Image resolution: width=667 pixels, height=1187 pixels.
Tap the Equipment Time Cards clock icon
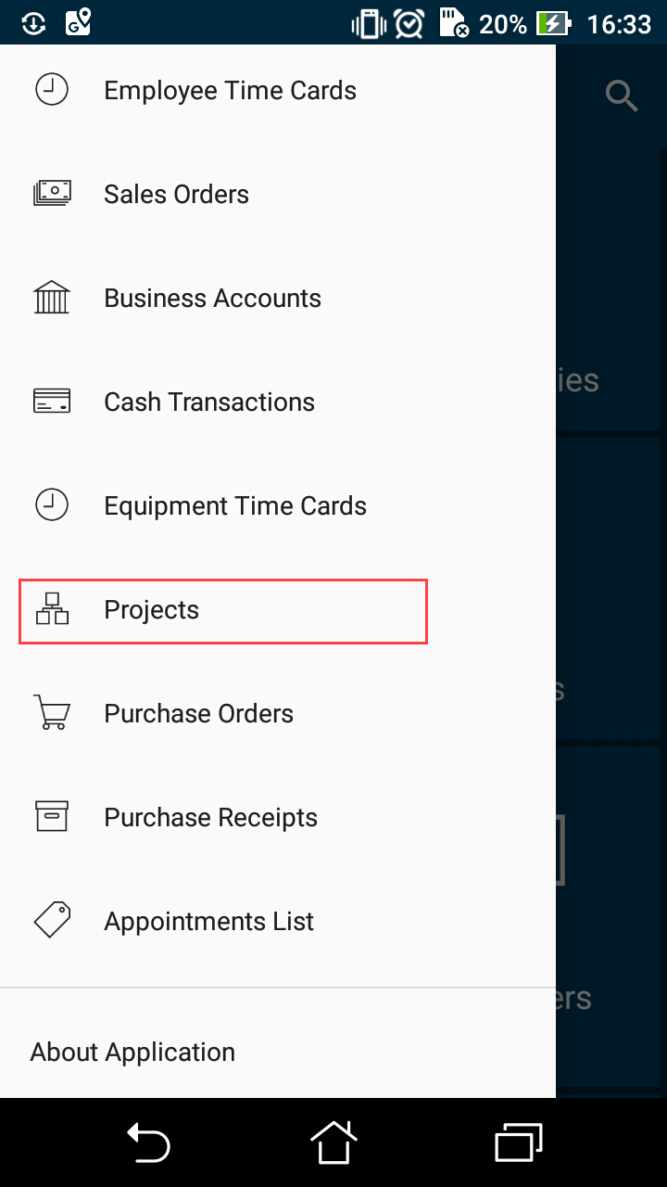click(52, 505)
